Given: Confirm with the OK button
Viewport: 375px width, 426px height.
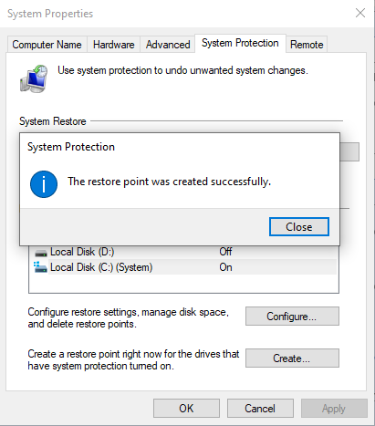Looking at the screenshot, I should pyautogui.click(x=186, y=409).
